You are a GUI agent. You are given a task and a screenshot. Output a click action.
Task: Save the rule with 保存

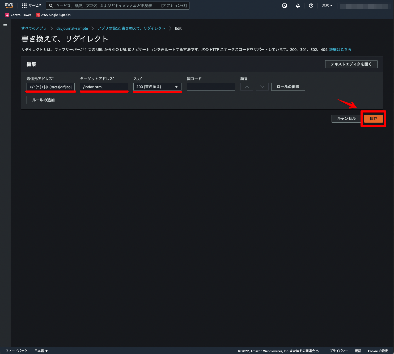373,119
